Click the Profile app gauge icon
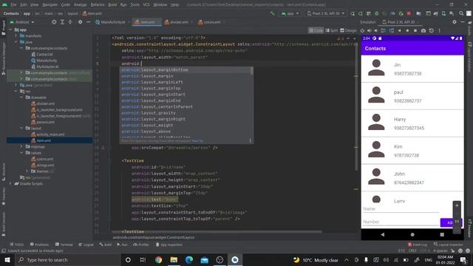 point(392,13)
